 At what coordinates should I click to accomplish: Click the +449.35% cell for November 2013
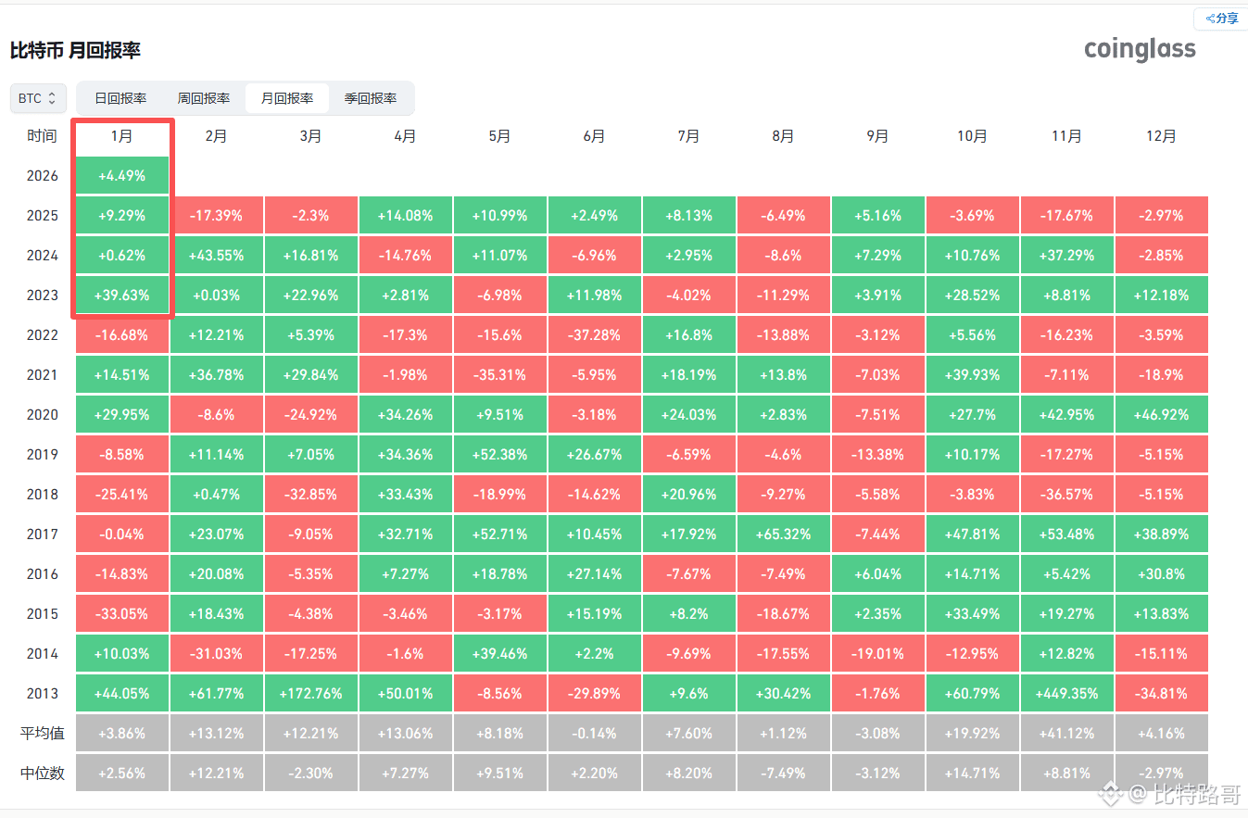(1066, 692)
